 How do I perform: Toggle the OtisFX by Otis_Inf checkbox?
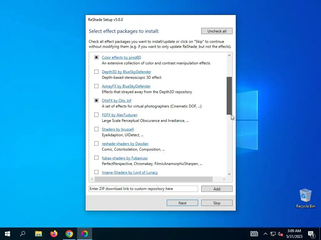tap(96, 100)
